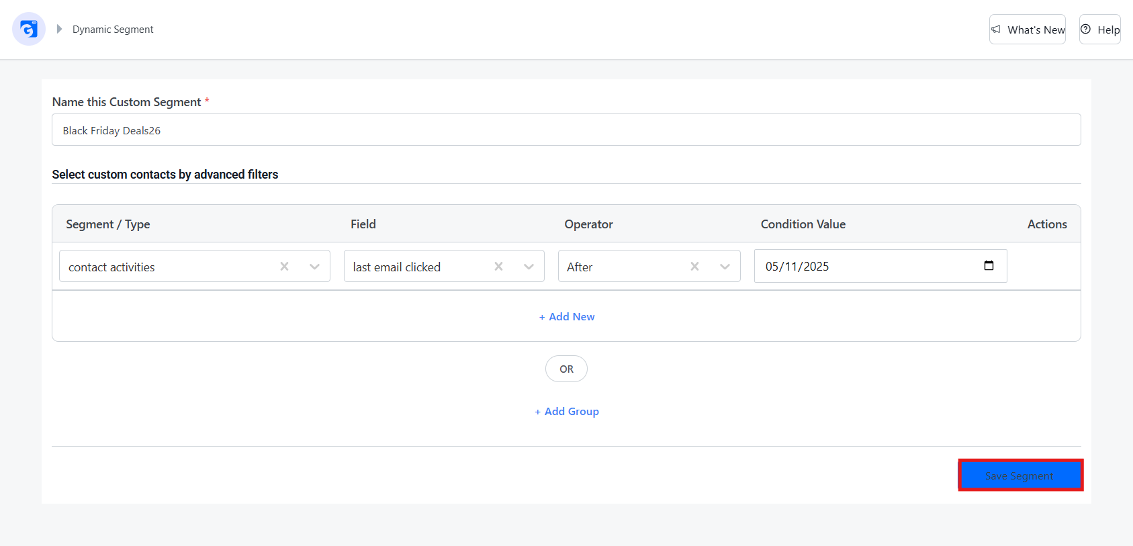Click the Actions column header
The image size is (1133, 546).
(1046, 224)
